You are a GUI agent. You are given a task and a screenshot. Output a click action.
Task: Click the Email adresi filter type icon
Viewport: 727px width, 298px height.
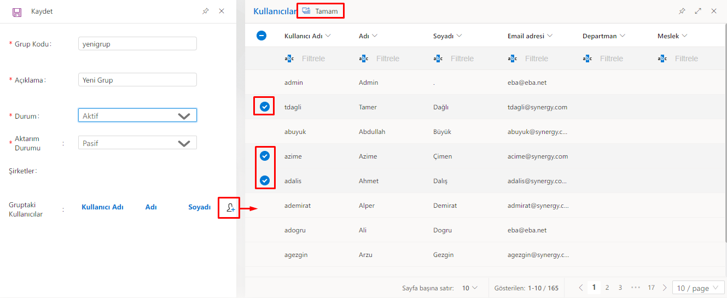(x=513, y=59)
